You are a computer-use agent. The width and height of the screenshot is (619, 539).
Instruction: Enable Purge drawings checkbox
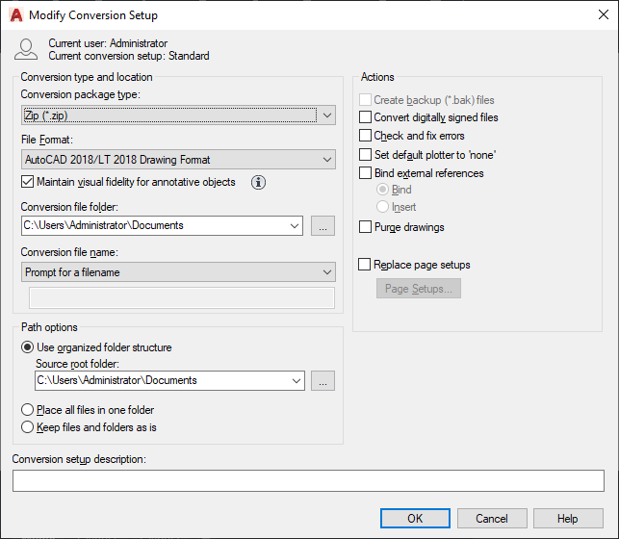(366, 227)
